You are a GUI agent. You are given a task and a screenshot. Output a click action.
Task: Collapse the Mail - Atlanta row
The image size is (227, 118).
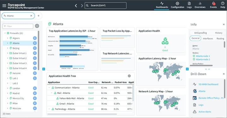coord(51,93)
